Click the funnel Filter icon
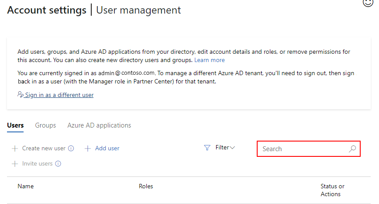Viewport: 379px width, 204px height. click(207, 148)
